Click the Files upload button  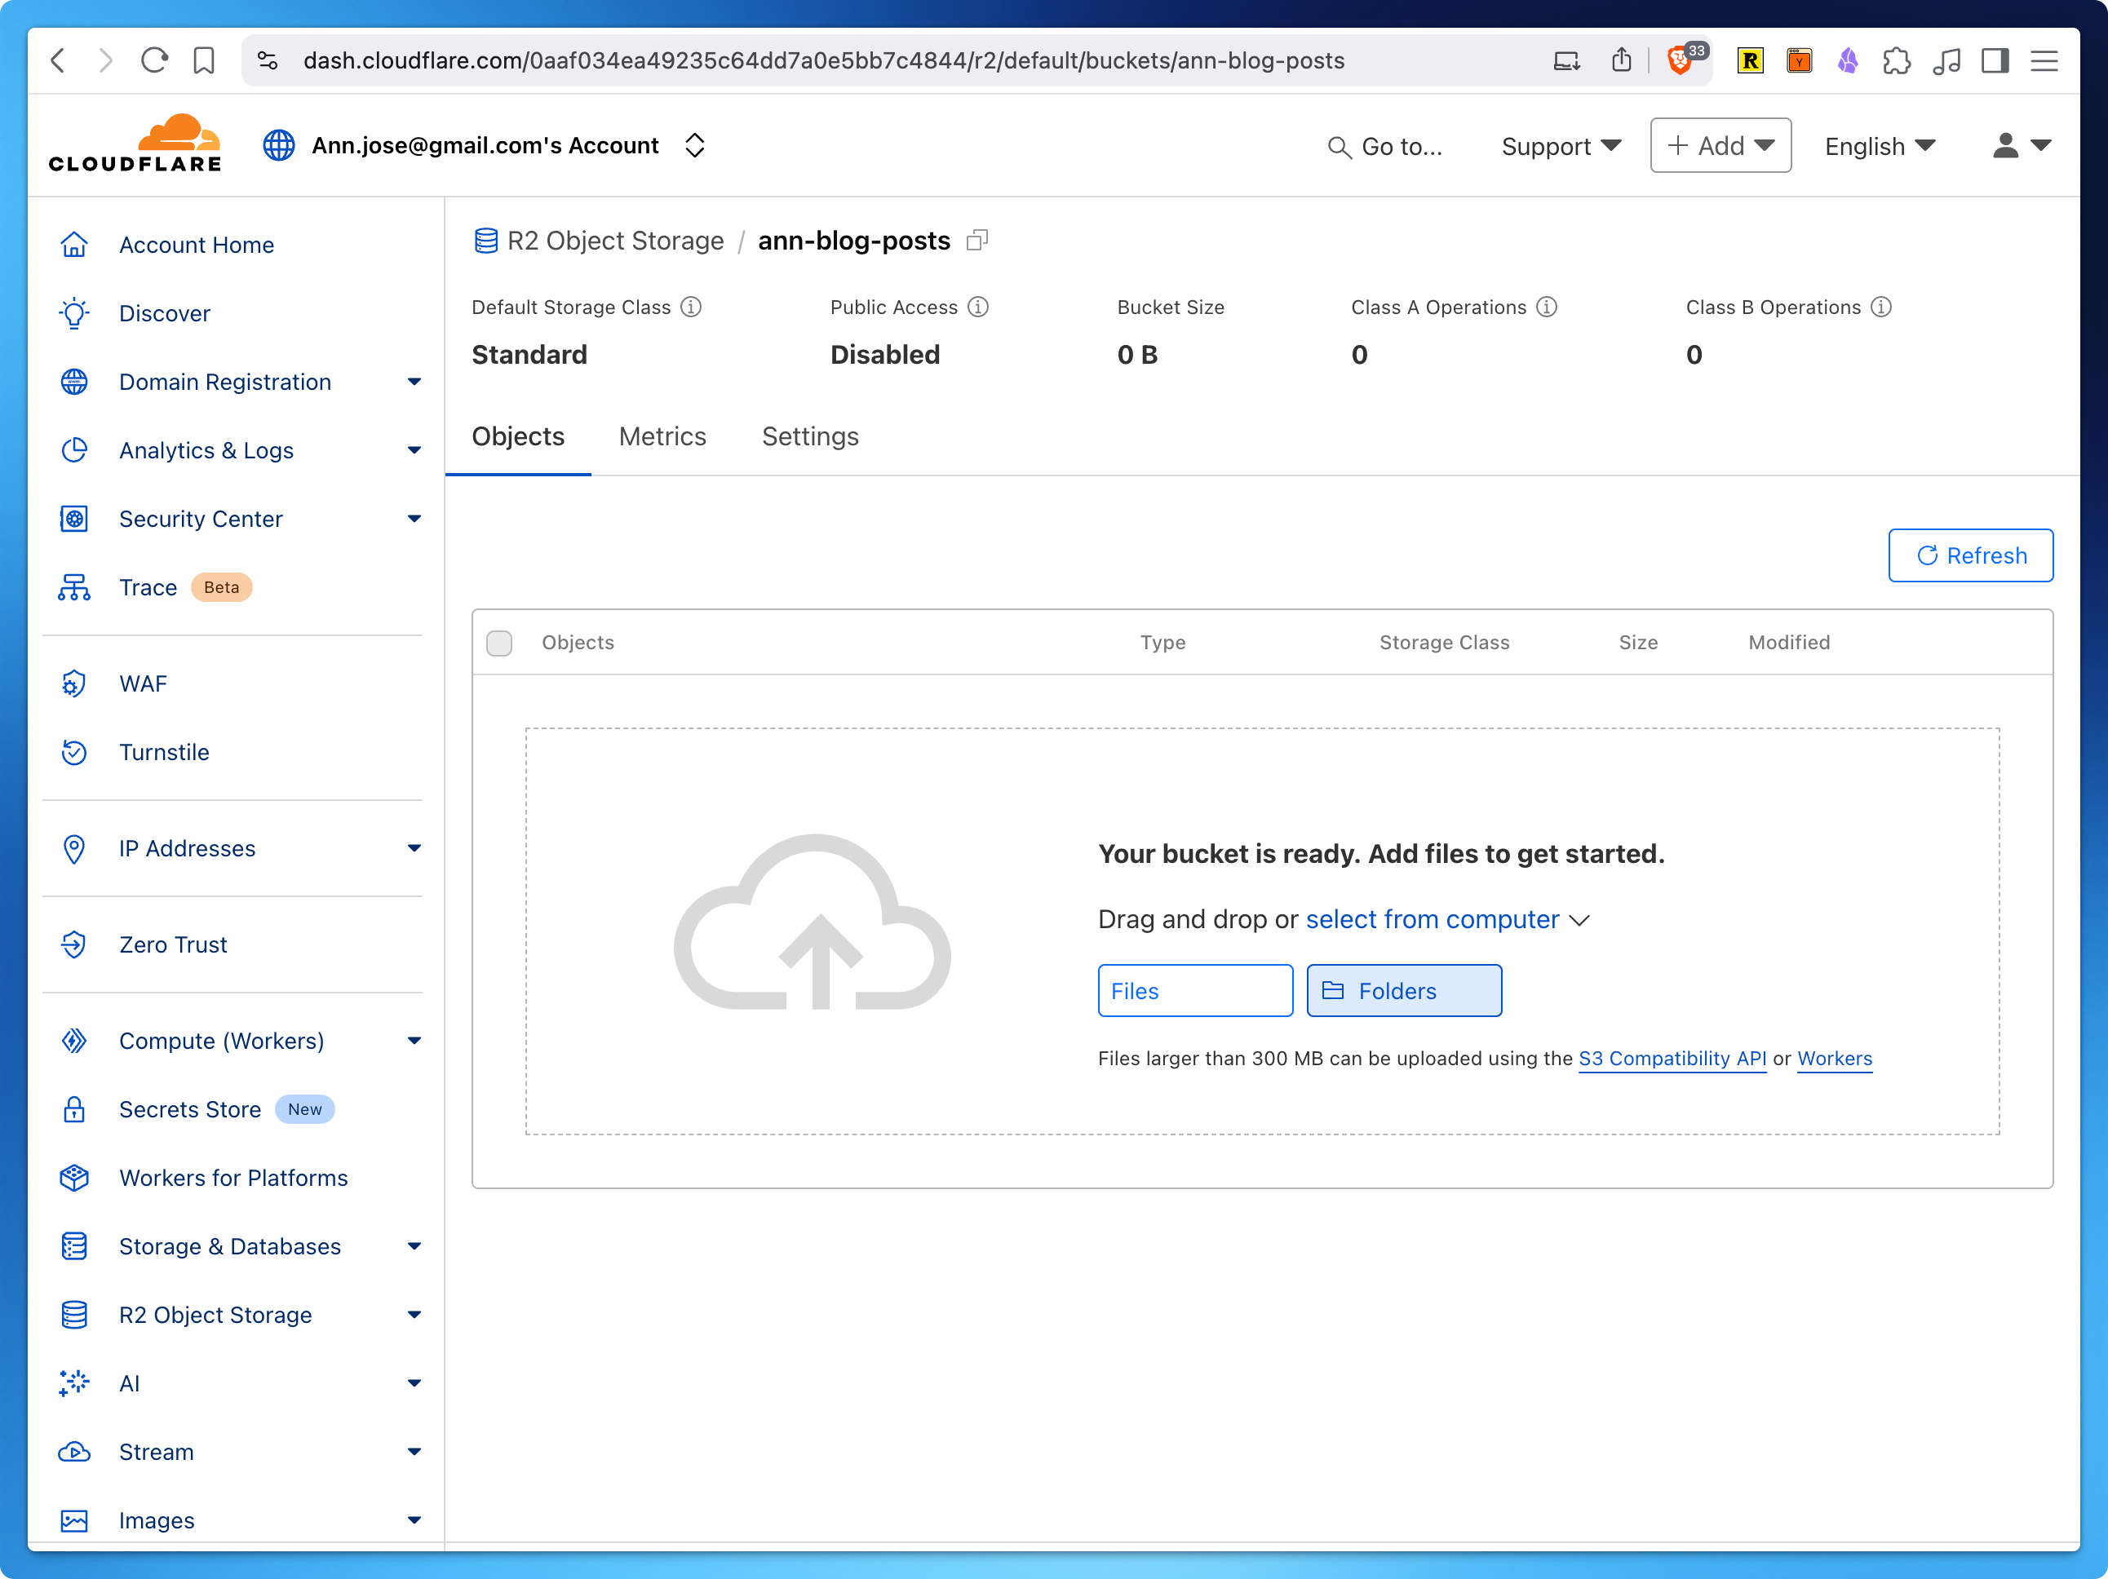click(1195, 991)
